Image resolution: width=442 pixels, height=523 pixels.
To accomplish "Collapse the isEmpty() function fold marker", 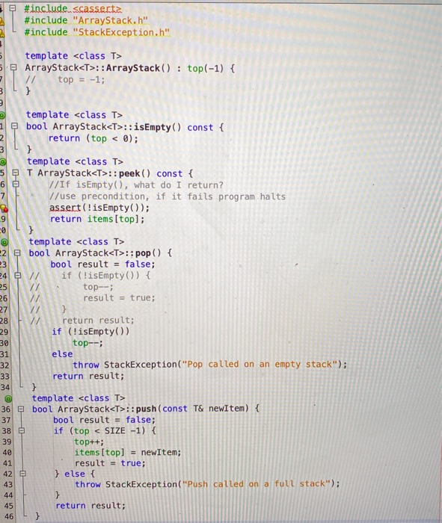I will click(x=14, y=126).
